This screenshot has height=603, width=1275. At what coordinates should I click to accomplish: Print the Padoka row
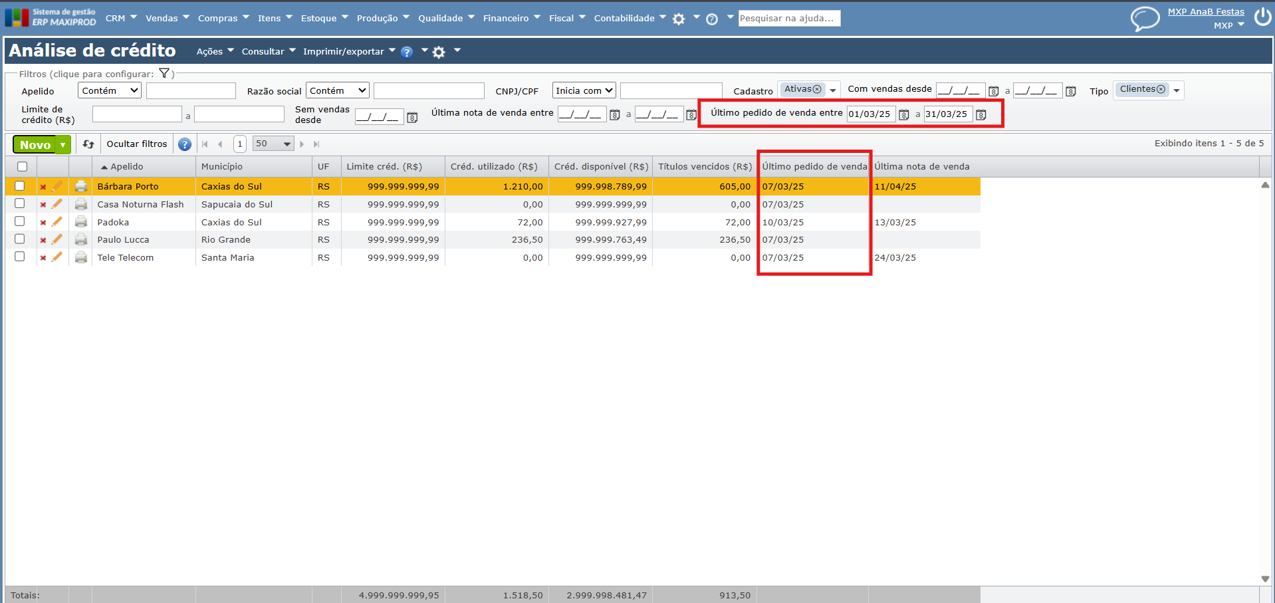click(81, 222)
